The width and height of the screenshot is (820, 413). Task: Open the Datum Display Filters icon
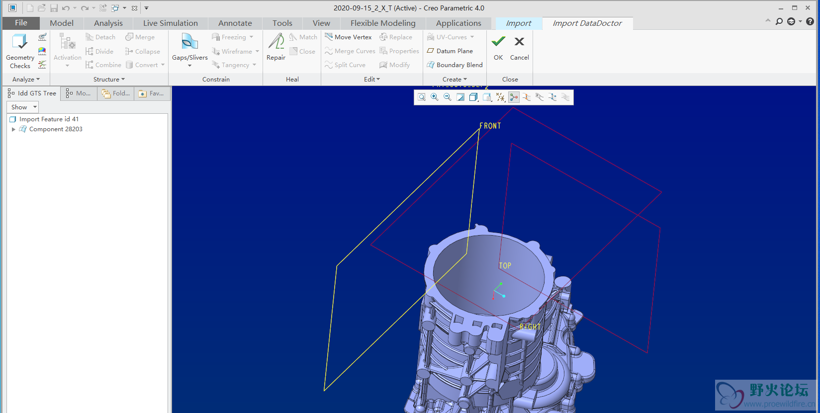[501, 97]
